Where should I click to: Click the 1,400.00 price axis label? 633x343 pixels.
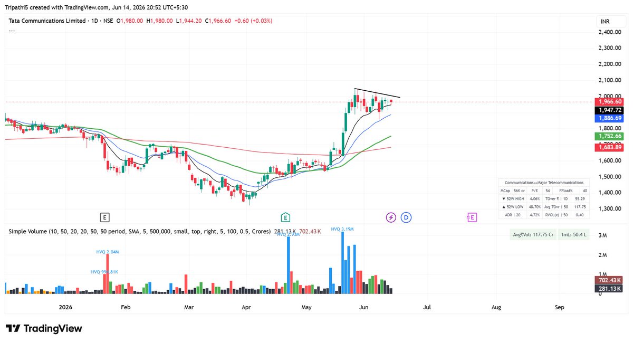(609, 193)
